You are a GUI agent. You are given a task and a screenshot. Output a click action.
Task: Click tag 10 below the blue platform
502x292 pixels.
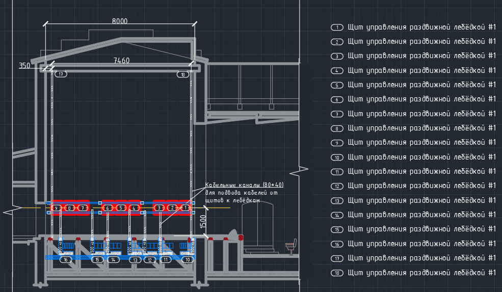click(x=188, y=260)
